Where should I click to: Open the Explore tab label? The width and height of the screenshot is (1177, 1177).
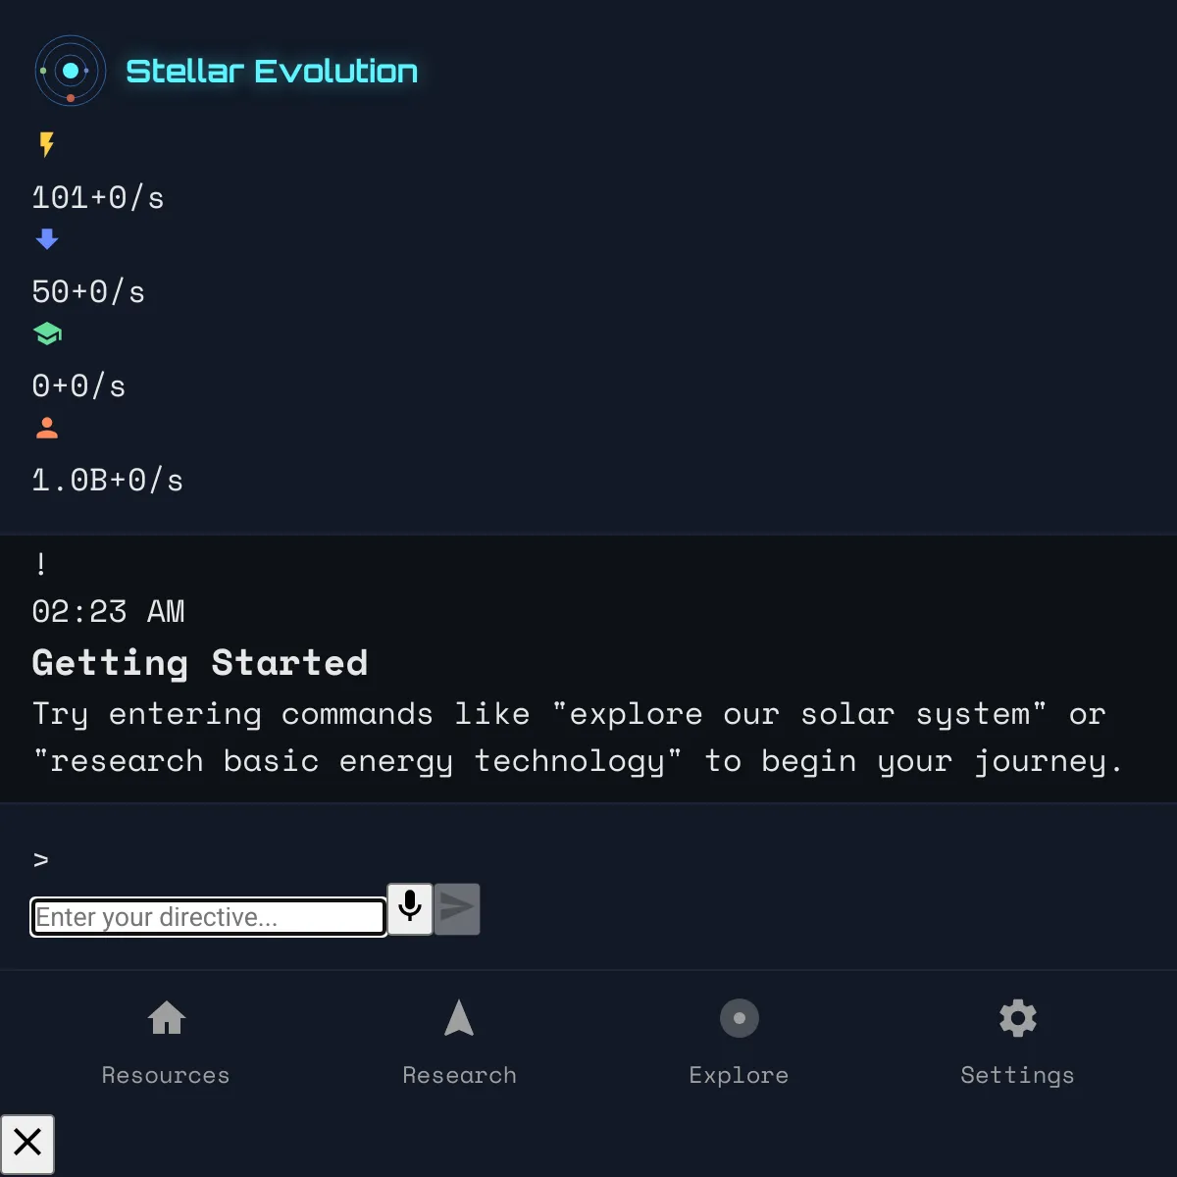[739, 1075]
